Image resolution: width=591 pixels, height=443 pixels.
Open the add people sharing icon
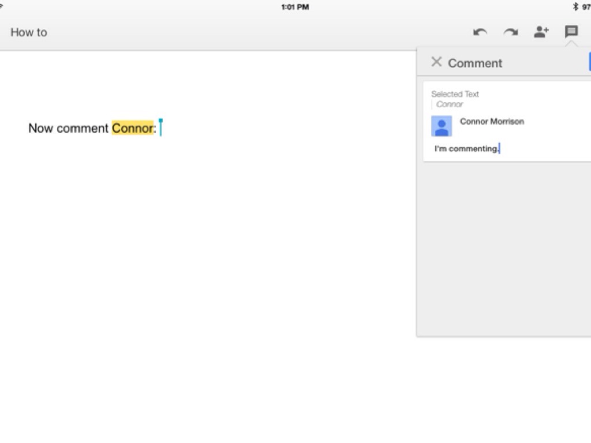pos(541,32)
